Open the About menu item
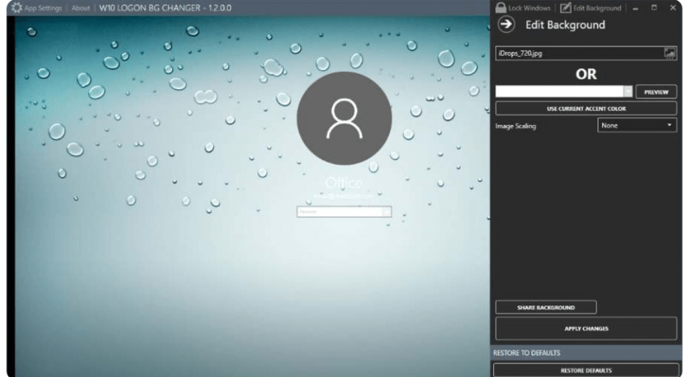This screenshot has width=689, height=377. click(81, 8)
